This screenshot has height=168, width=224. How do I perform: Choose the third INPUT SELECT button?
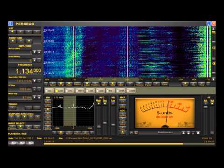click(x=28, y=127)
